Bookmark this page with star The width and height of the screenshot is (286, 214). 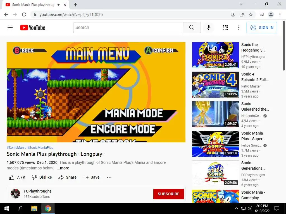coord(251,14)
